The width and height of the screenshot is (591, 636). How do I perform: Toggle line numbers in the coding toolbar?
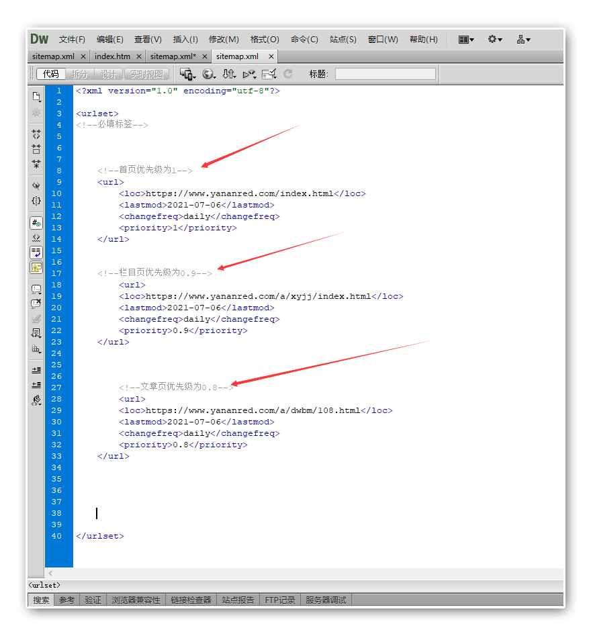coord(36,223)
